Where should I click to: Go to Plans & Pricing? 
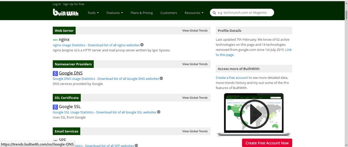pos(142,13)
